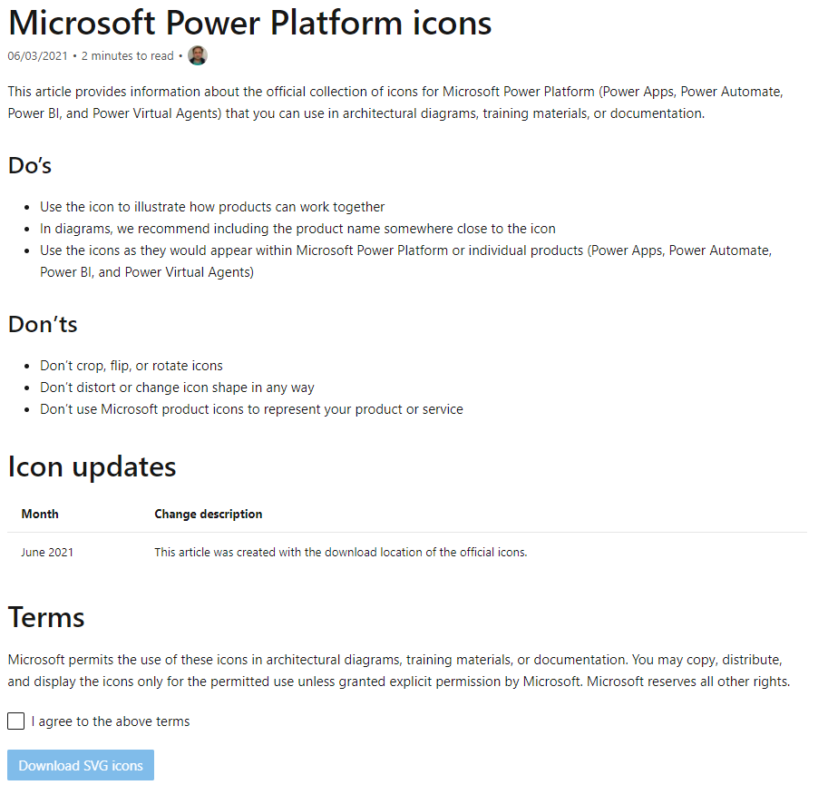The width and height of the screenshot is (828, 785).
Task: Click bullet 'Don't distort or change icon shape'
Action: pyautogui.click(x=177, y=388)
